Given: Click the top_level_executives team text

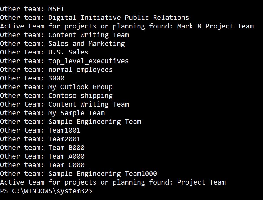Looking at the screenshot, I should [88, 61].
